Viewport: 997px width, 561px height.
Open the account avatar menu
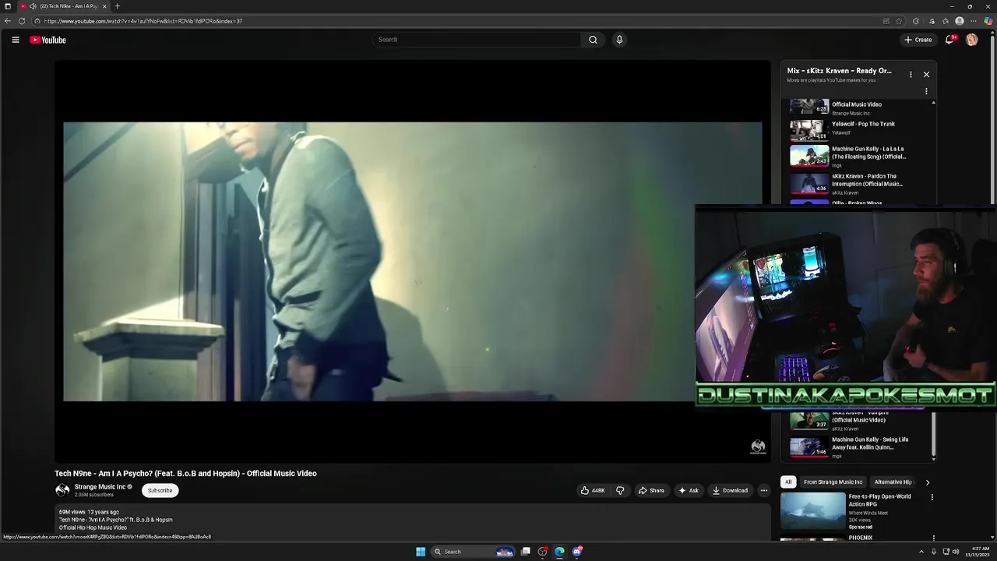tap(971, 40)
